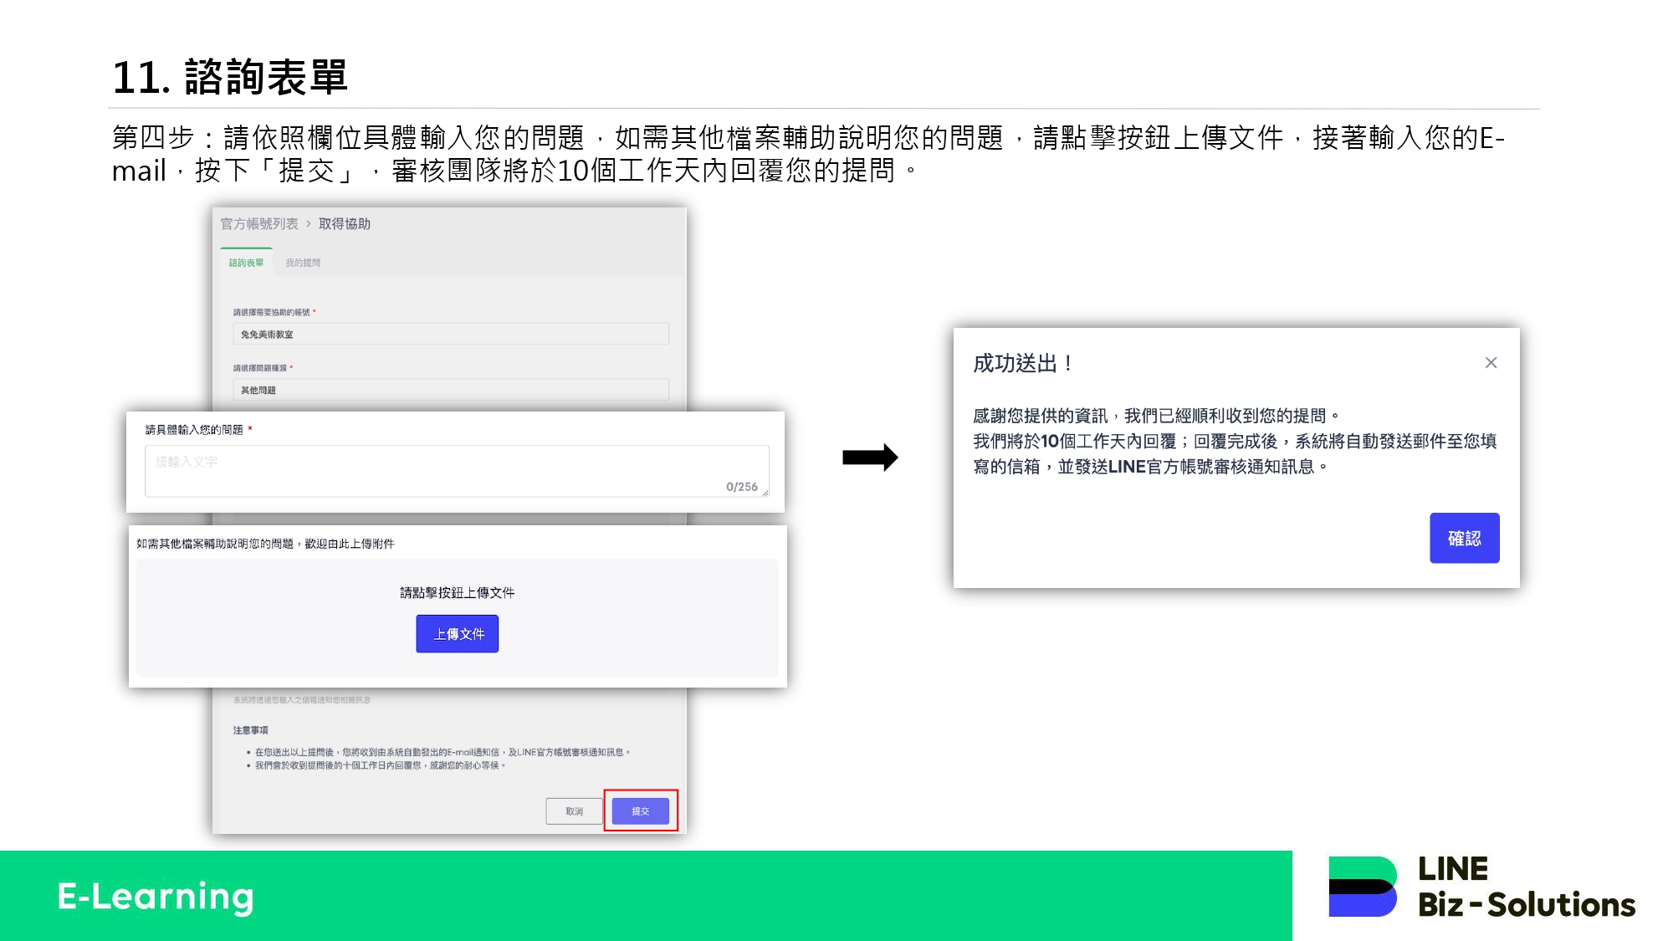The height and width of the screenshot is (941, 1673).
Task: Switch to the 諮詢表單 tab
Action: pyautogui.click(x=246, y=263)
